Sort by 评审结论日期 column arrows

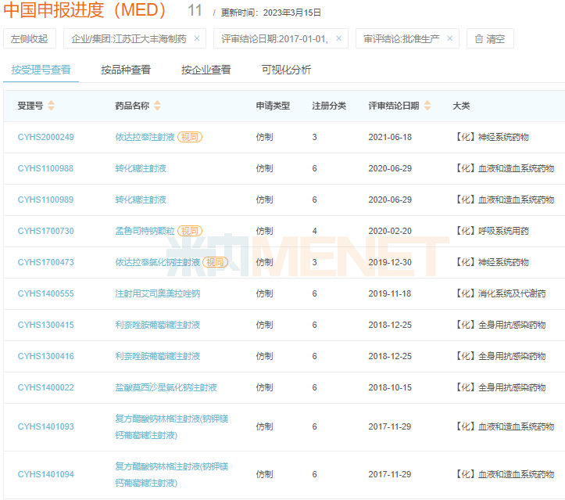427,106
